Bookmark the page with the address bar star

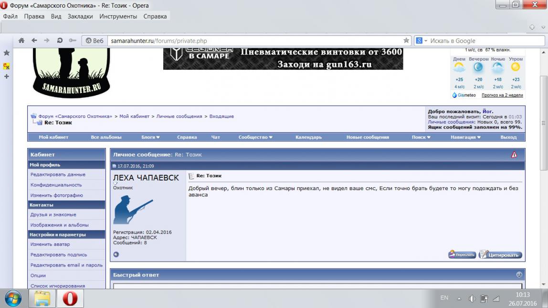406,41
